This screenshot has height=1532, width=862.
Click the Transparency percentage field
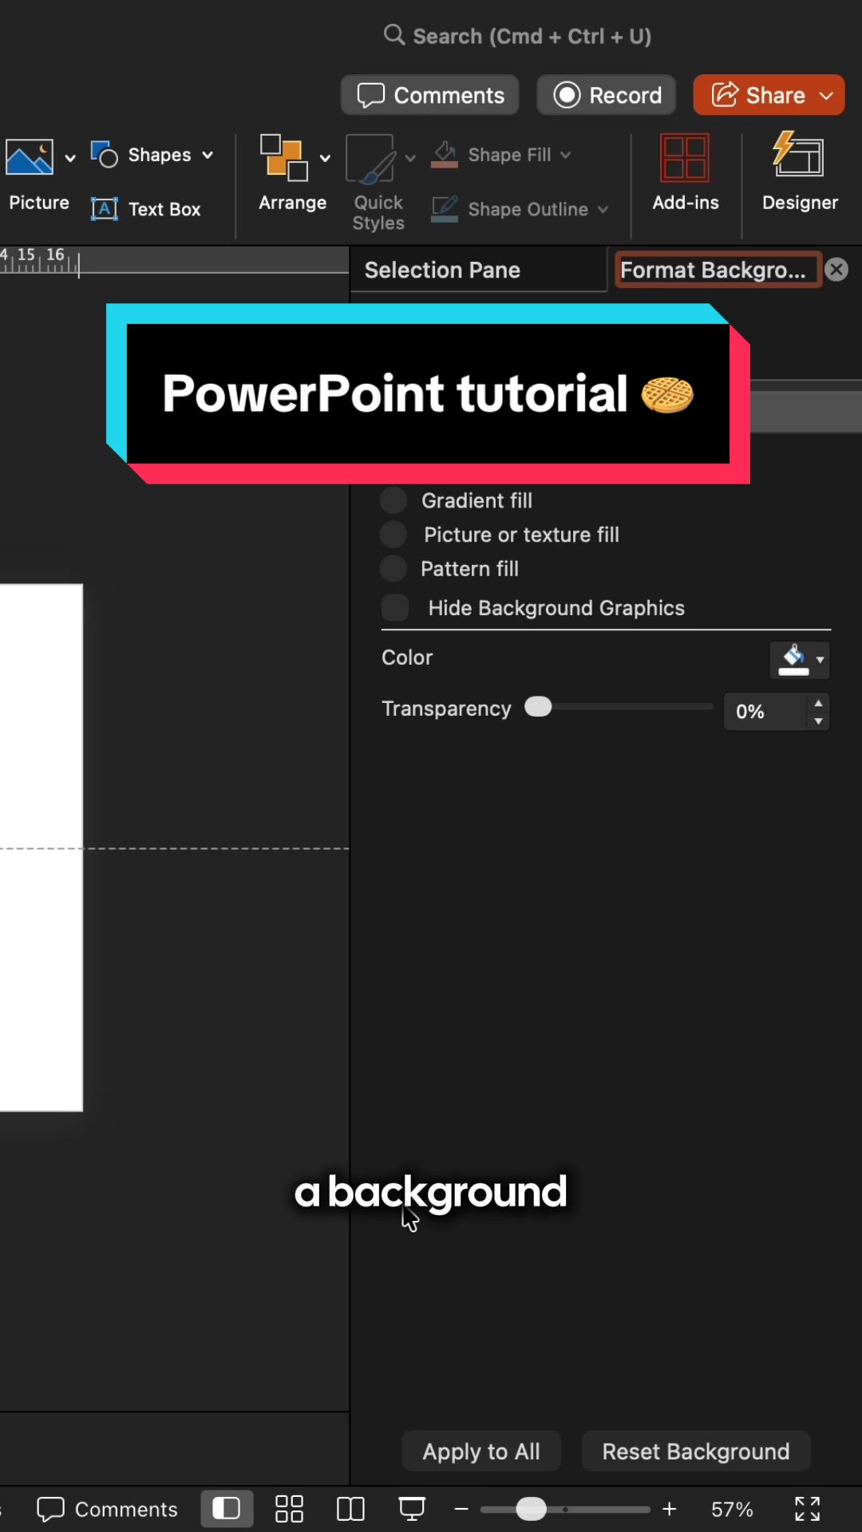pyautogui.click(x=764, y=711)
